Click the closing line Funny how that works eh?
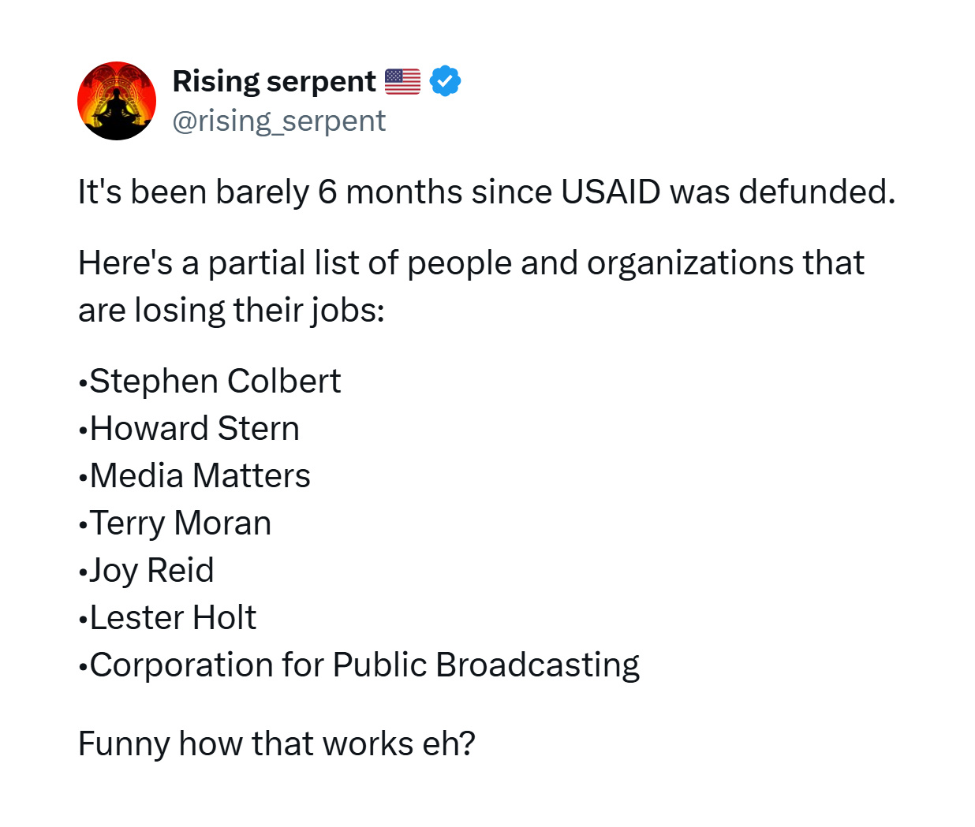This screenshot has height=827, width=975. [277, 743]
